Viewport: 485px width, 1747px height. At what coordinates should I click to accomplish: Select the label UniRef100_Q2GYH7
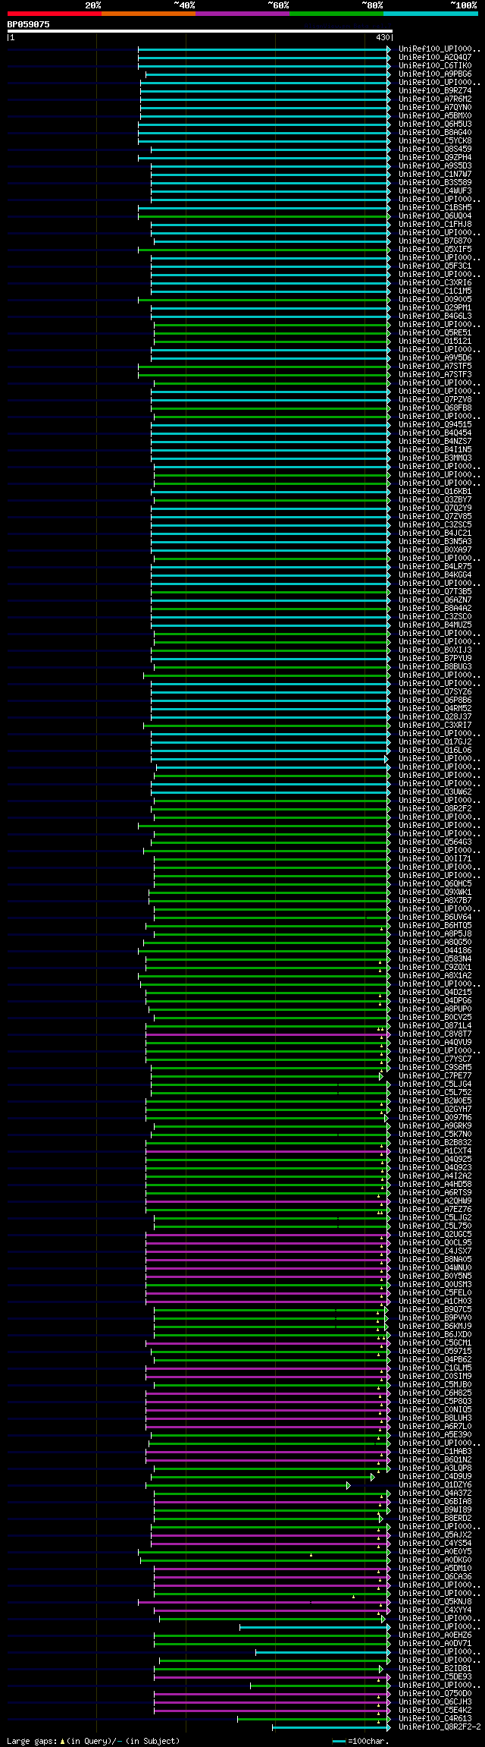coord(435,1110)
